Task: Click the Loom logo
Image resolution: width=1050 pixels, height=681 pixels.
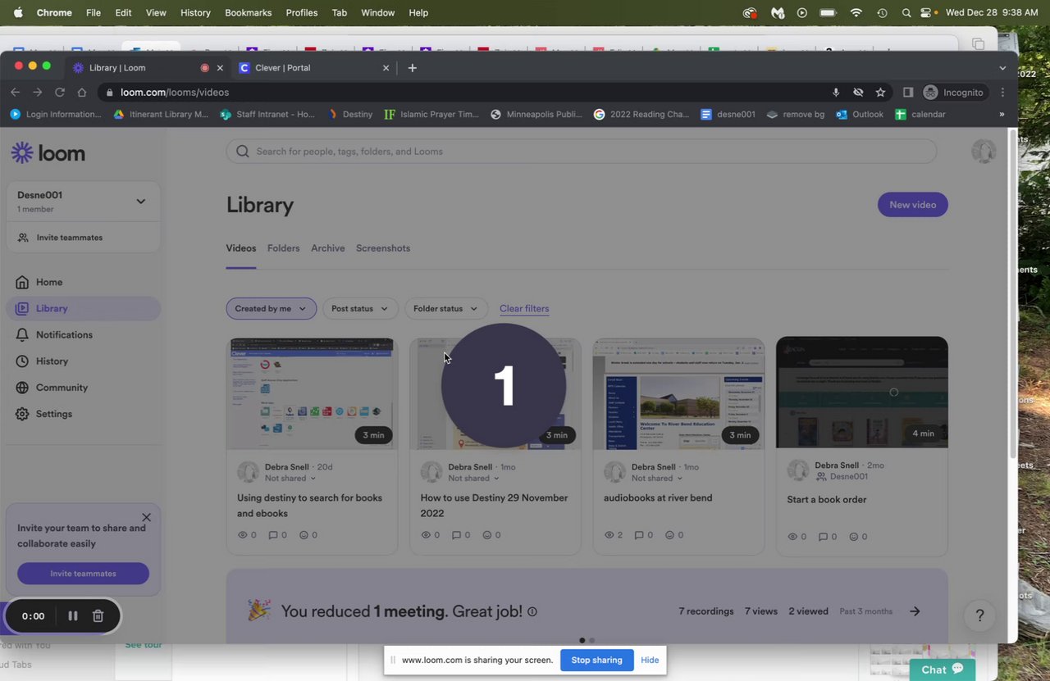Action: [48, 152]
